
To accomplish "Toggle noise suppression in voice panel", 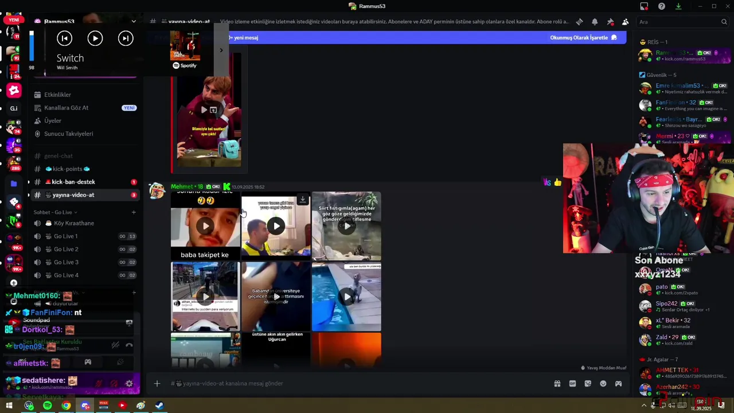I will [x=115, y=345].
